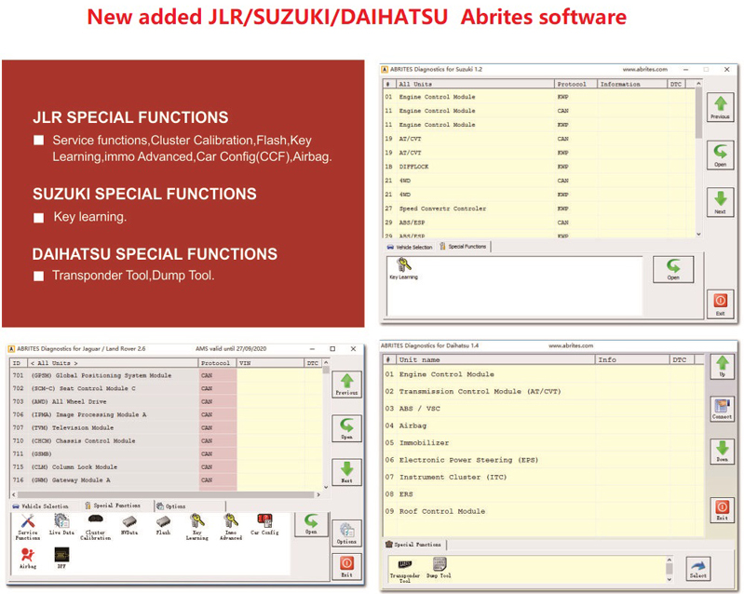Select Flash chip icon
Viewport: 744px width, 594px height.
tap(163, 525)
